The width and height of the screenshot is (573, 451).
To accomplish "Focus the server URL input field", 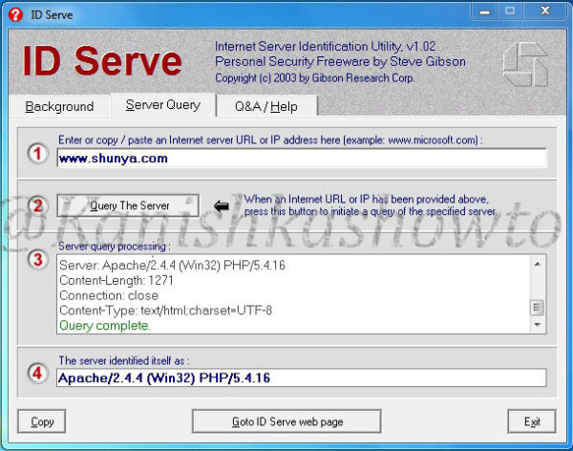I will click(x=302, y=158).
